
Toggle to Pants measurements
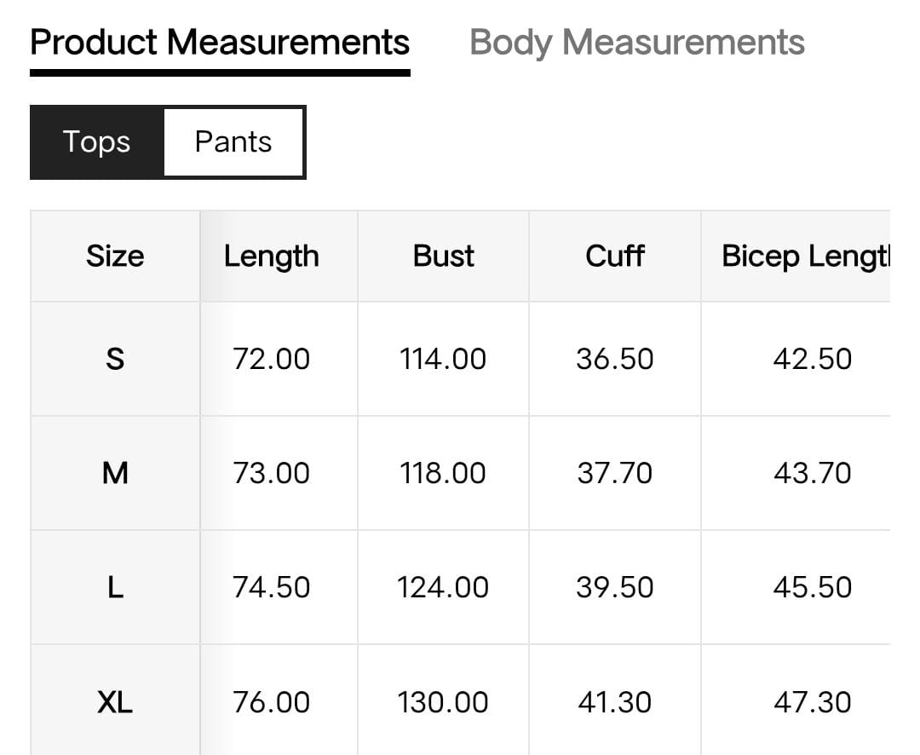pyautogui.click(x=233, y=141)
